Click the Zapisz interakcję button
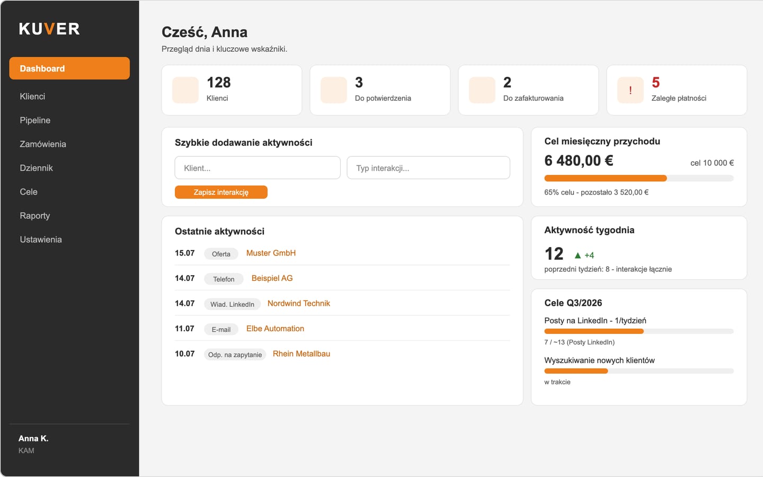Viewport: 763px width, 477px height. tap(221, 192)
